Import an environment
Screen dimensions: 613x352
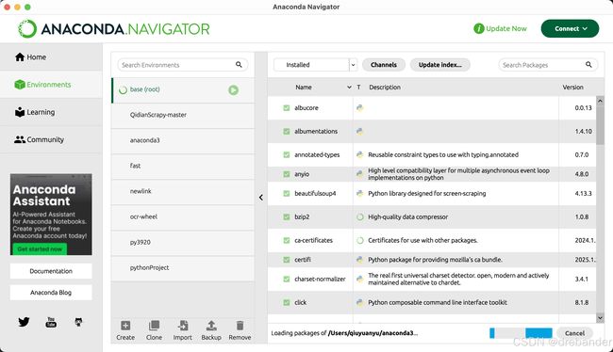(183, 330)
